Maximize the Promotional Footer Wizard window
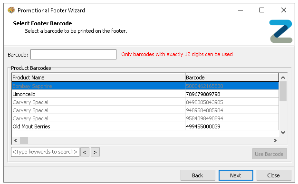The height and width of the screenshot is (184, 298). 262,10
